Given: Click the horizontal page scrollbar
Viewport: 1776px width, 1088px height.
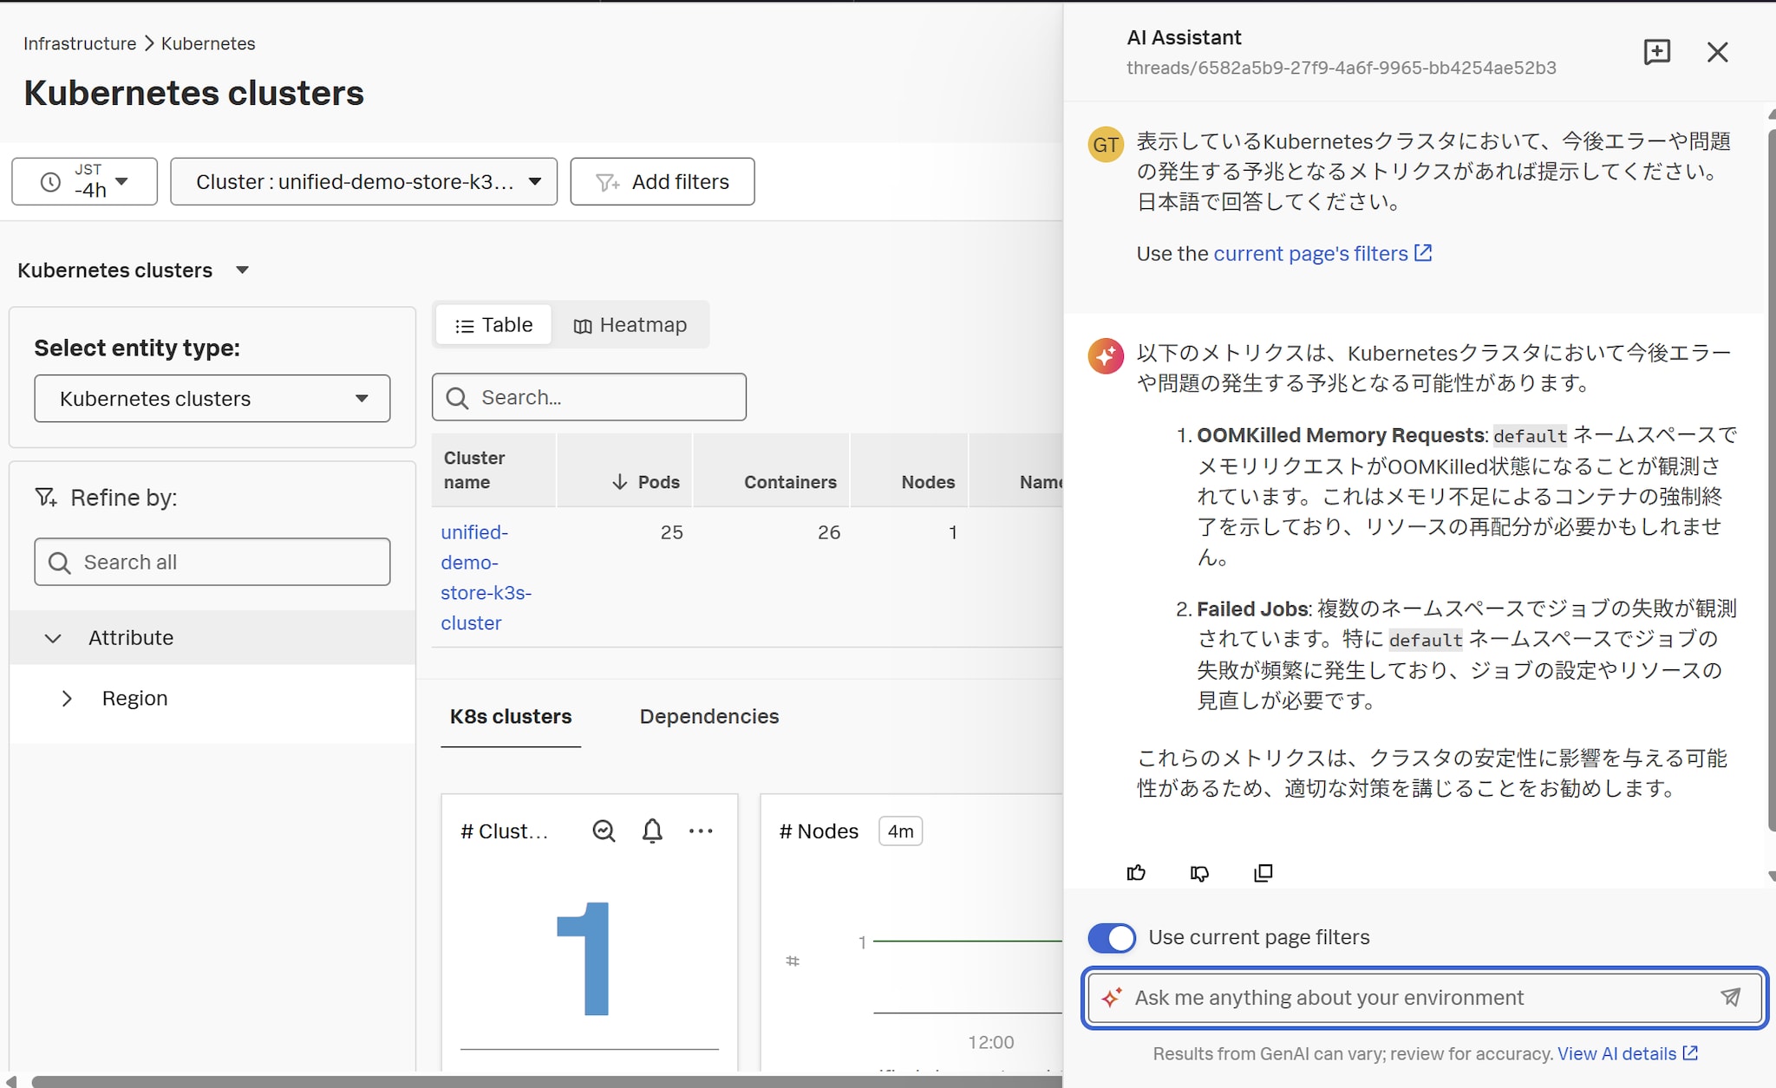Looking at the screenshot, I should click(x=546, y=1082).
